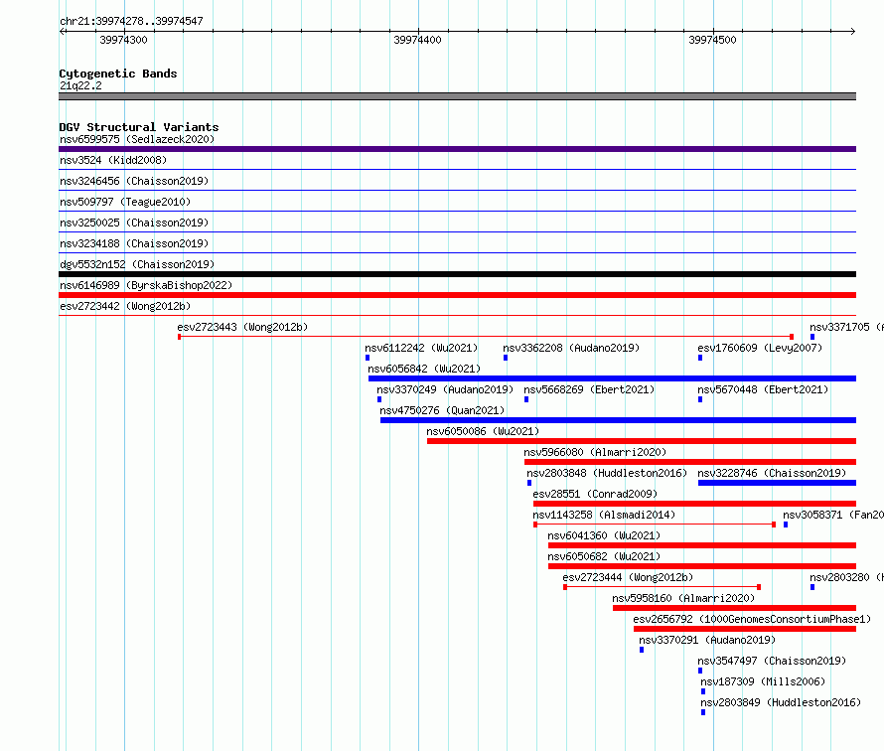Click nsv5958160 (Almarri2020) label

pos(683,598)
